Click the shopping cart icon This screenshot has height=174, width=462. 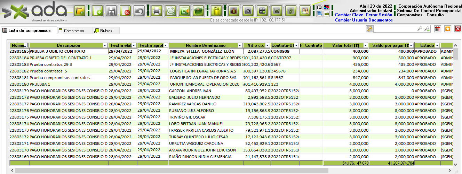tap(277, 11)
